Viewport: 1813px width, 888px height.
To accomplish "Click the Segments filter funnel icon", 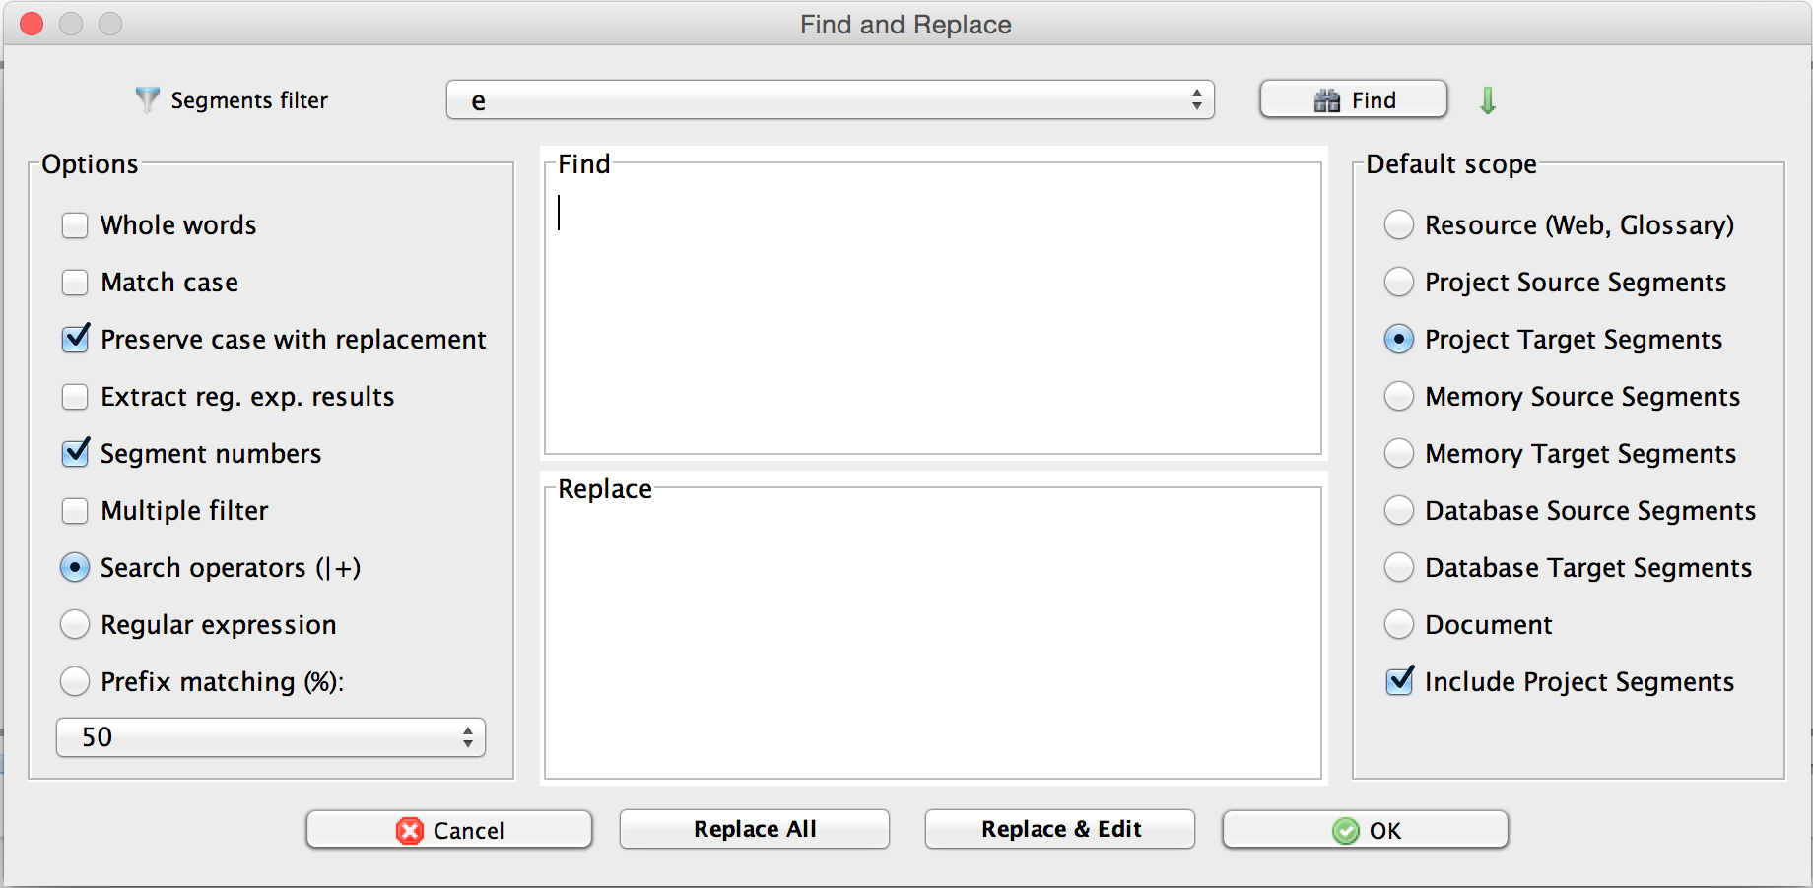I will click(147, 99).
